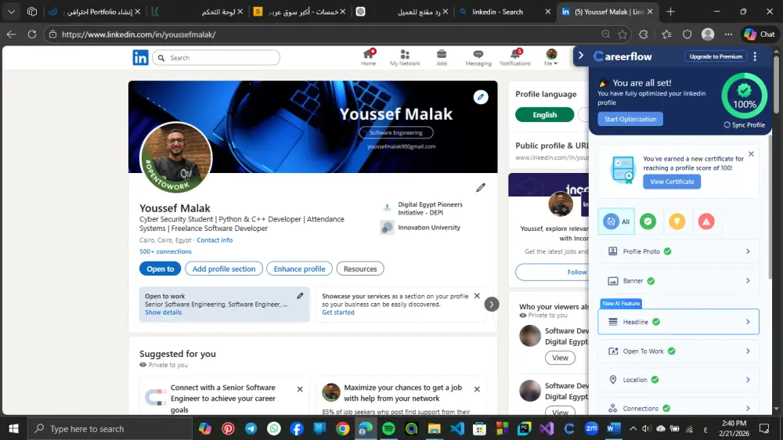The width and height of the screenshot is (783, 440).
Task: Refresh the browser page
Action: click(x=32, y=34)
